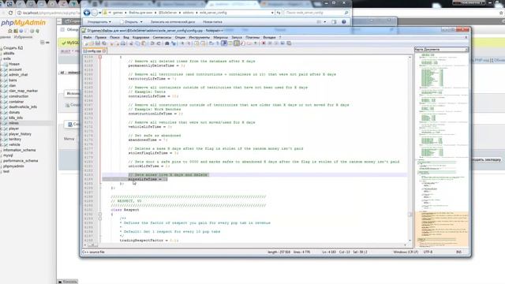Open the Поиск menu in Notepad++
The image size is (505, 284).
114,37
